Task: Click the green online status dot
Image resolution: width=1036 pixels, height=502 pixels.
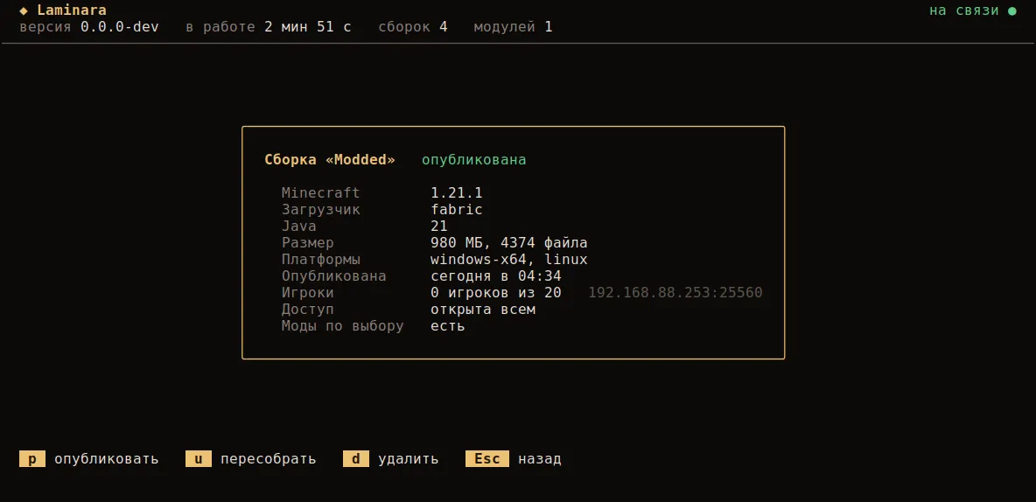Action: click(1012, 10)
